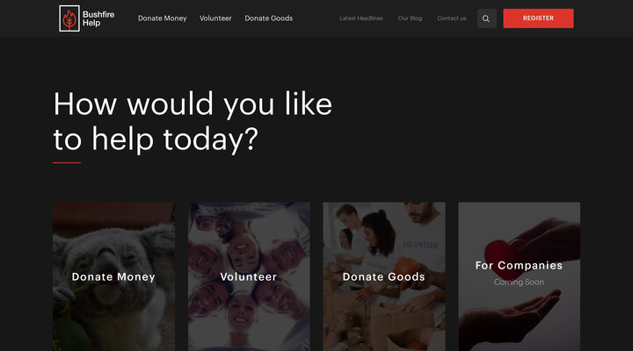Click the Bushfire Help logo text

point(98,18)
